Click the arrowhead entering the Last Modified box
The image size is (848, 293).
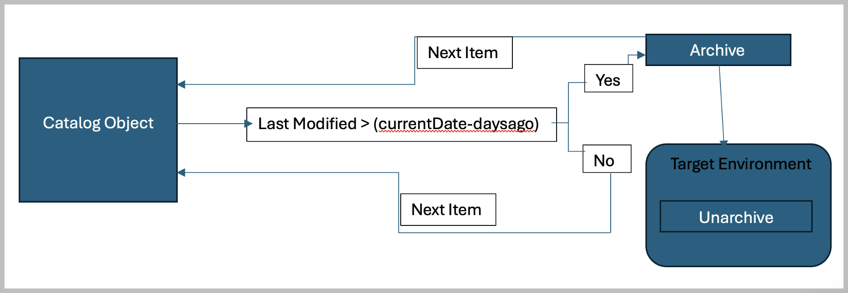tap(249, 124)
